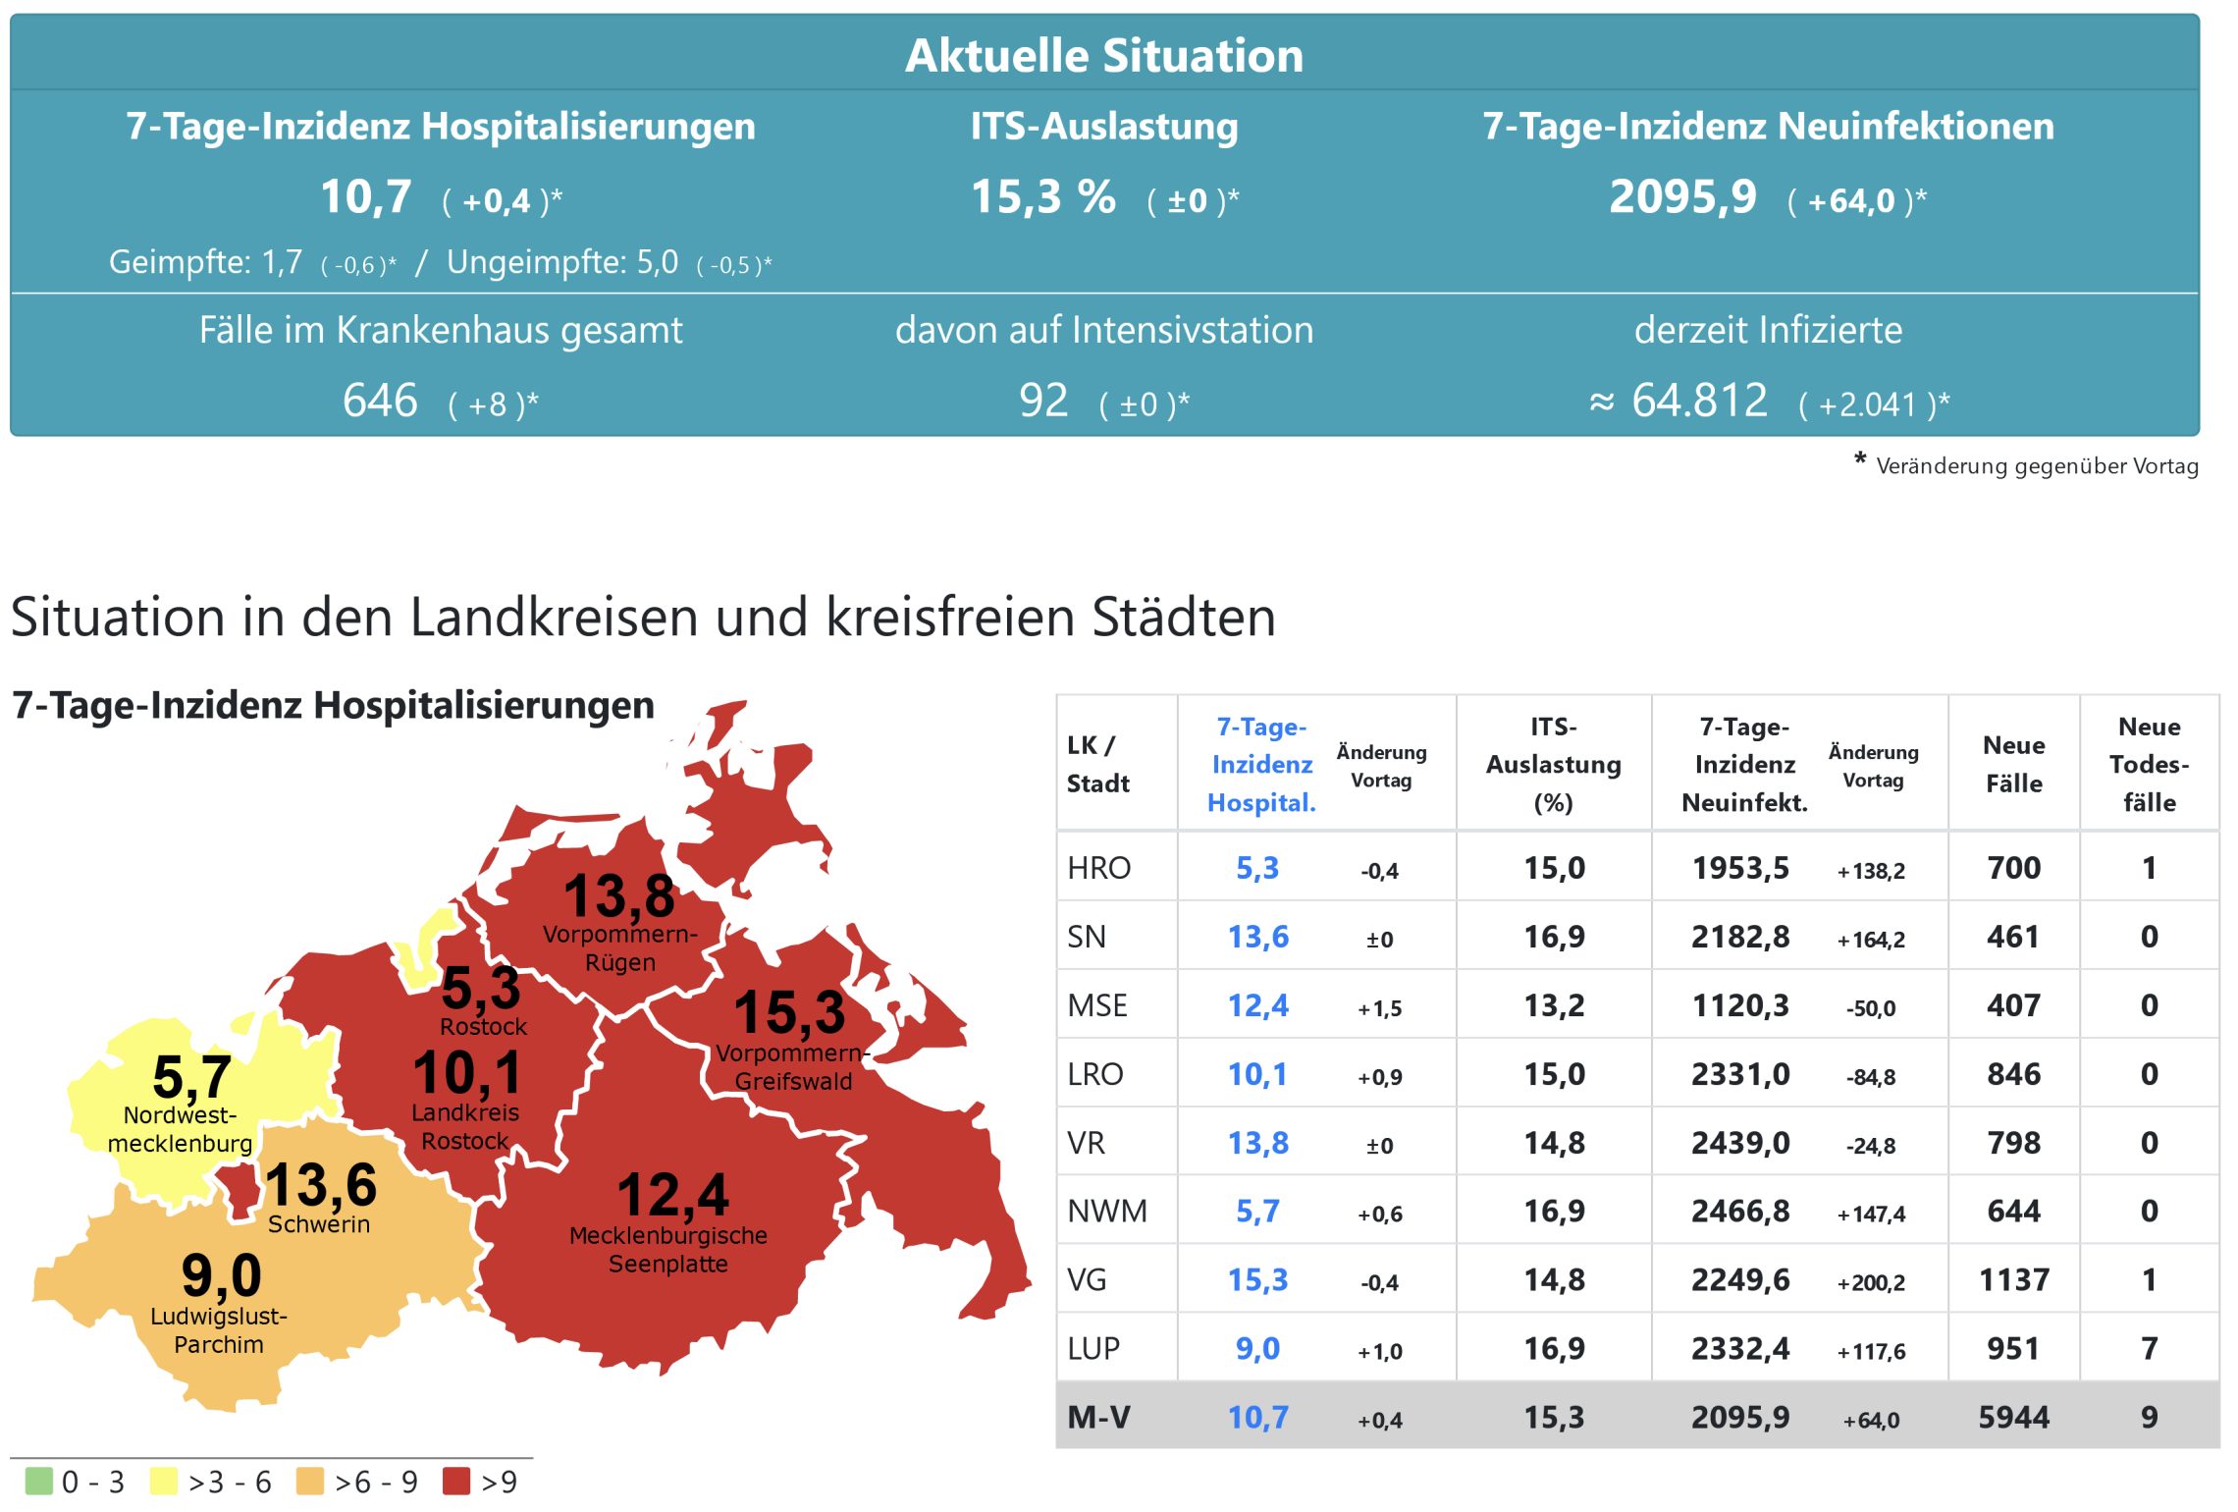
Task: Click the yellow >3 - 6 legend swatch
Action: click(164, 1481)
